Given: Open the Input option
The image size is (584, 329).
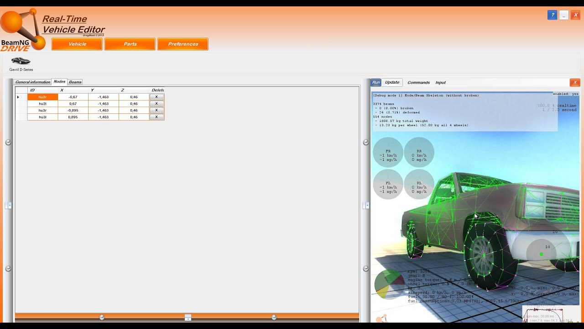Looking at the screenshot, I should coord(440,83).
